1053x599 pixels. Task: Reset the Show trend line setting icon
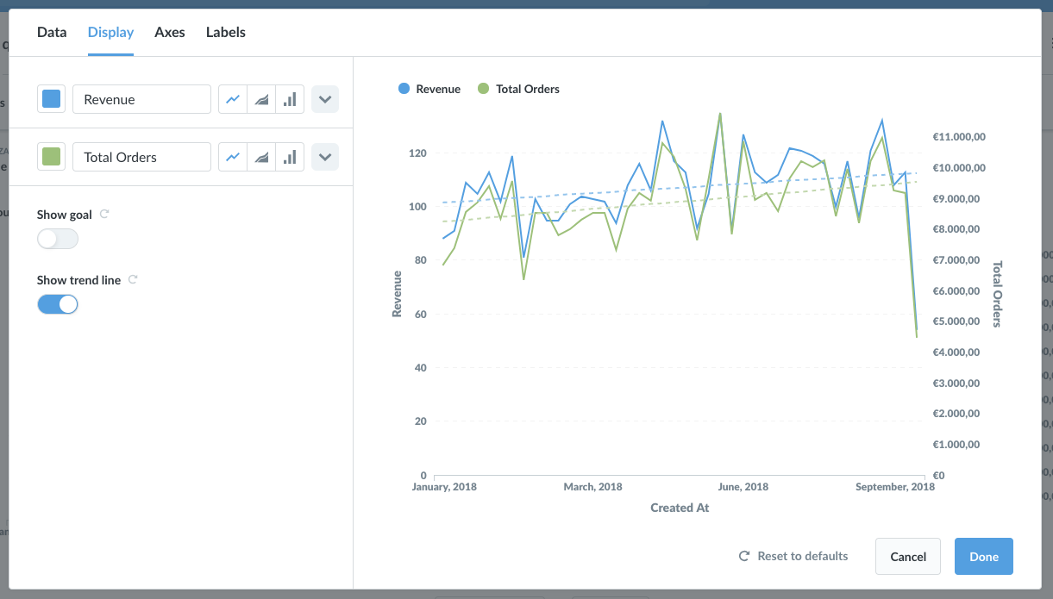click(x=133, y=279)
